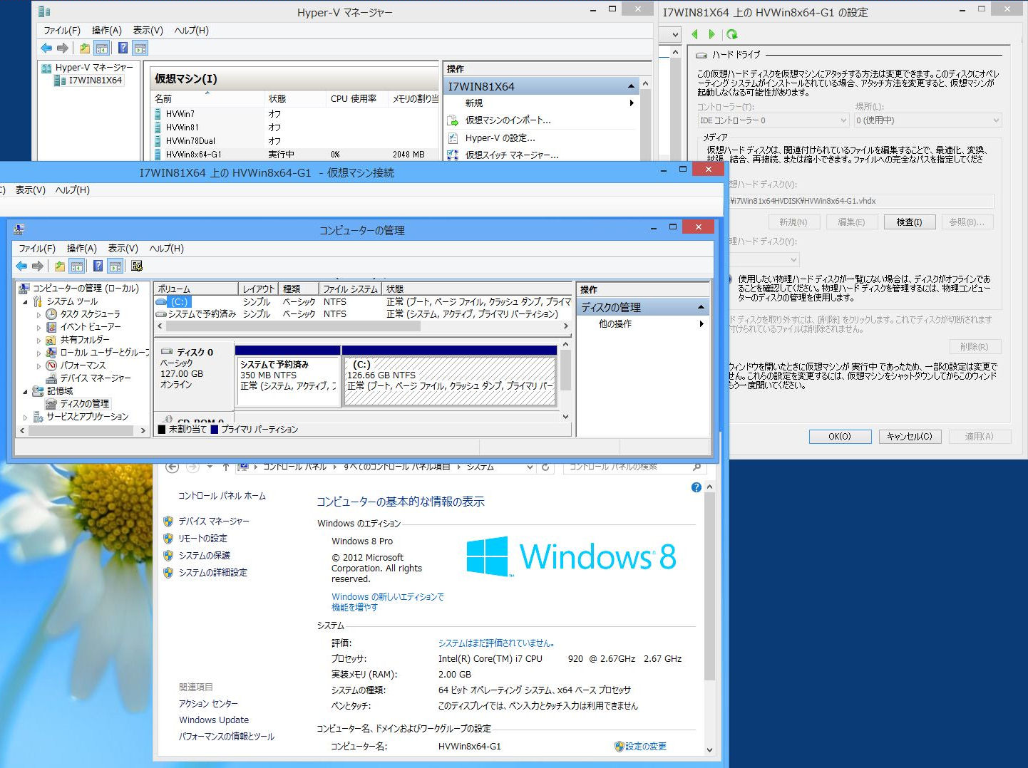Open ヘルプ(H) menu in Computer Management
Image resolution: width=1028 pixels, height=768 pixels.
(x=167, y=248)
